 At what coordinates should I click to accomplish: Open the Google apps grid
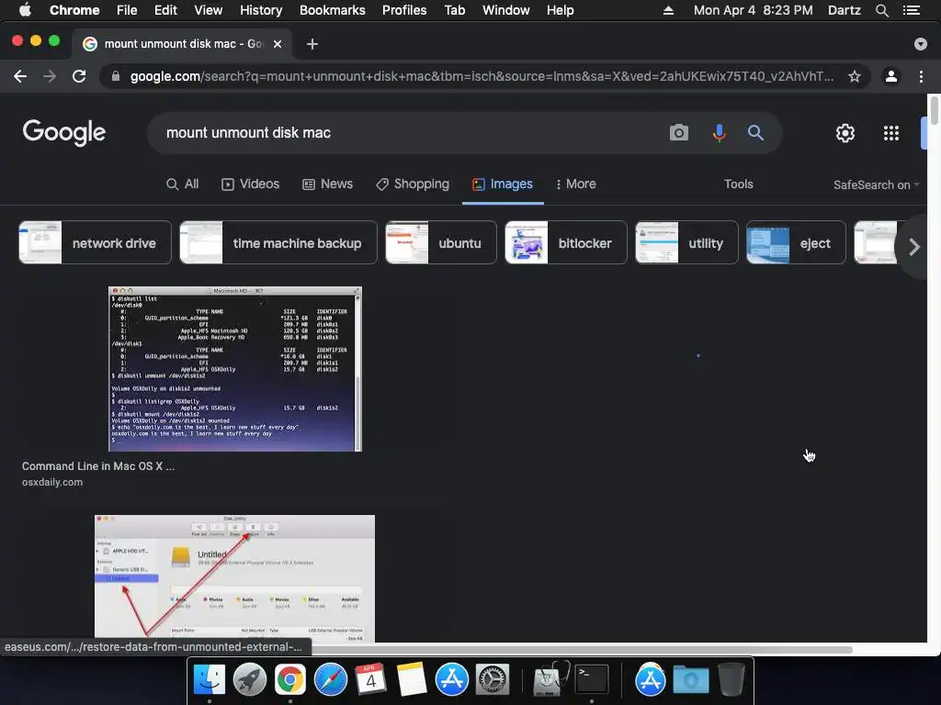coord(891,133)
